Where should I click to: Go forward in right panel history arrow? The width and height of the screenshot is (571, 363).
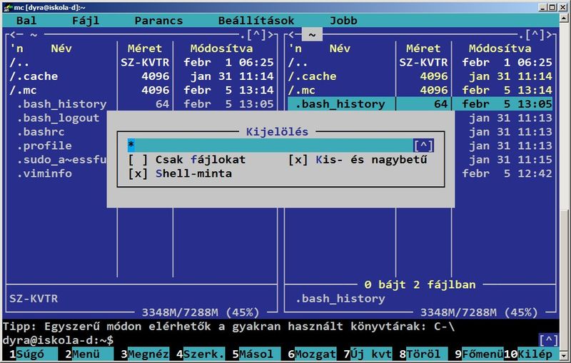point(549,35)
